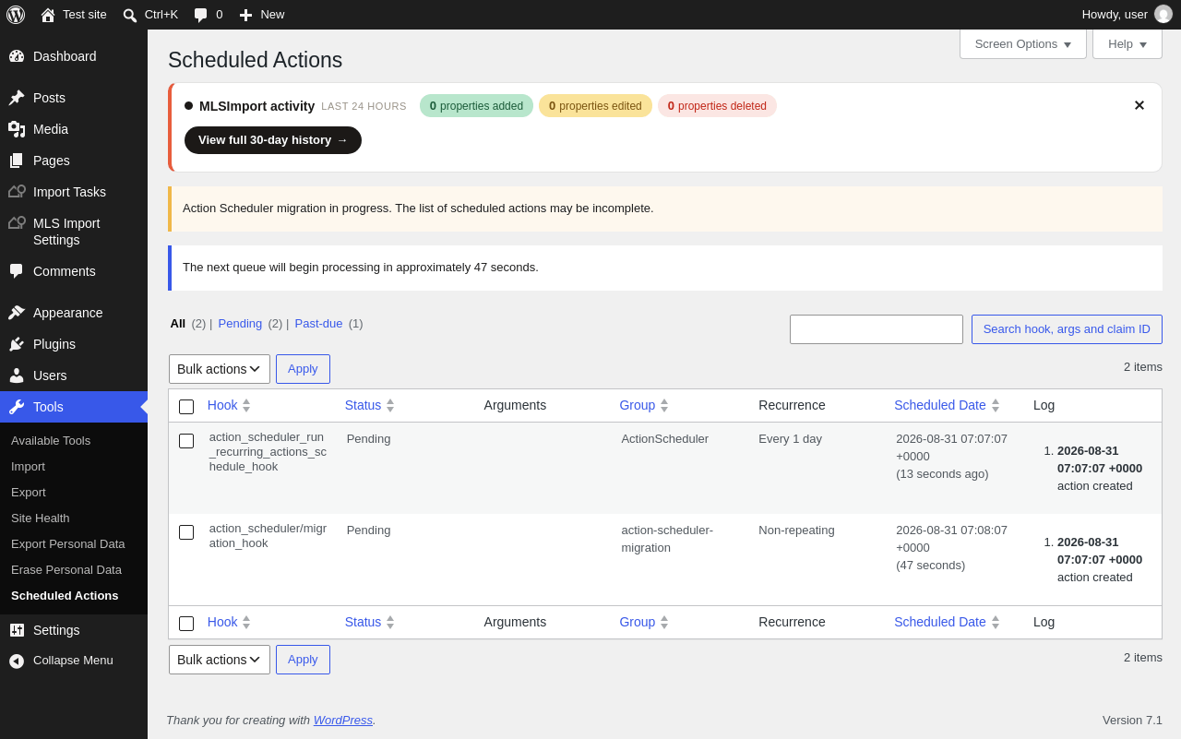
Task: Open Available Tools submenu item
Action: click(51, 441)
